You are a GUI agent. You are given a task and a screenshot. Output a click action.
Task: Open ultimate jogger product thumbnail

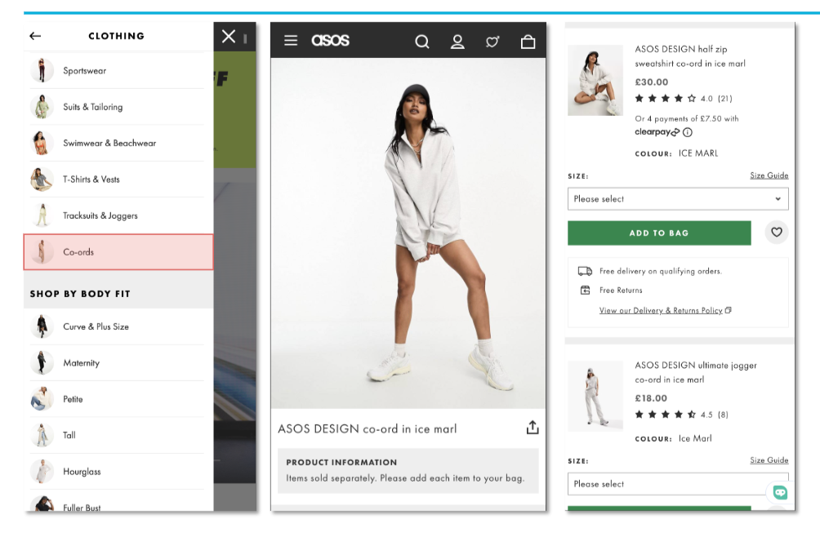595,396
